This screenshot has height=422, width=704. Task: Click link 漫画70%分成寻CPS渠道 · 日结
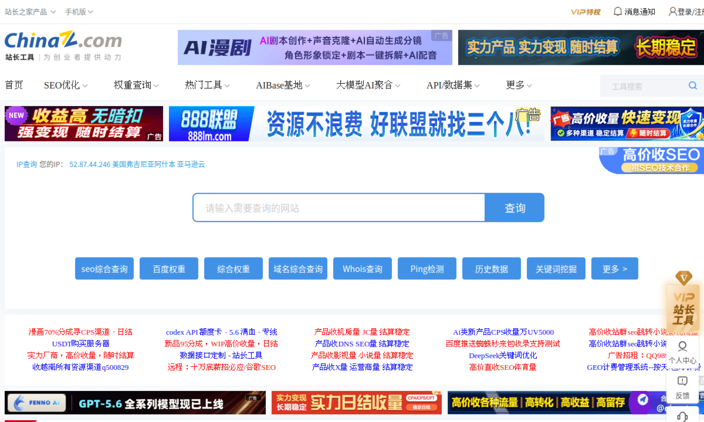tap(80, 332)
